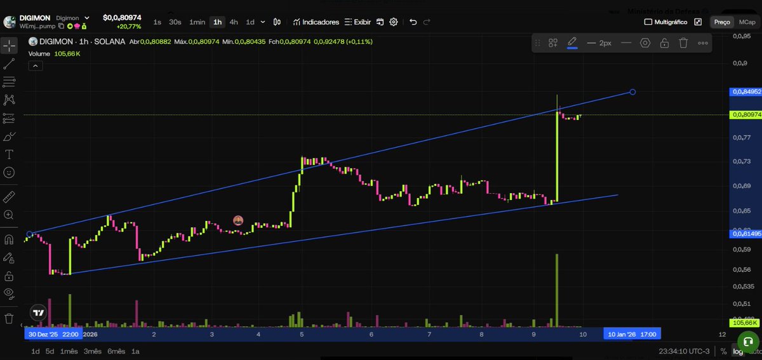Grab the drawing toolbar drag handle
This screenshot has height=360, width=762.
tap(538, 43)
